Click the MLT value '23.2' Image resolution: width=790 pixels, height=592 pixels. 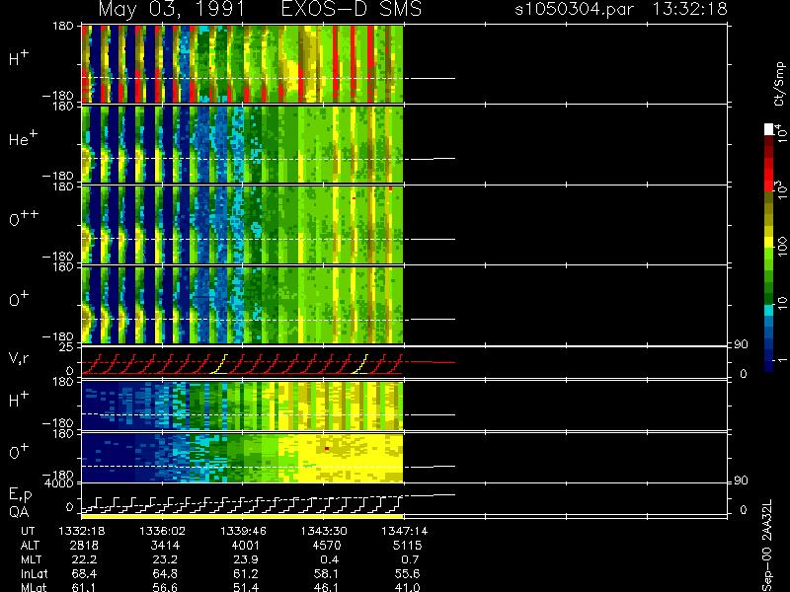pos(165,559)
